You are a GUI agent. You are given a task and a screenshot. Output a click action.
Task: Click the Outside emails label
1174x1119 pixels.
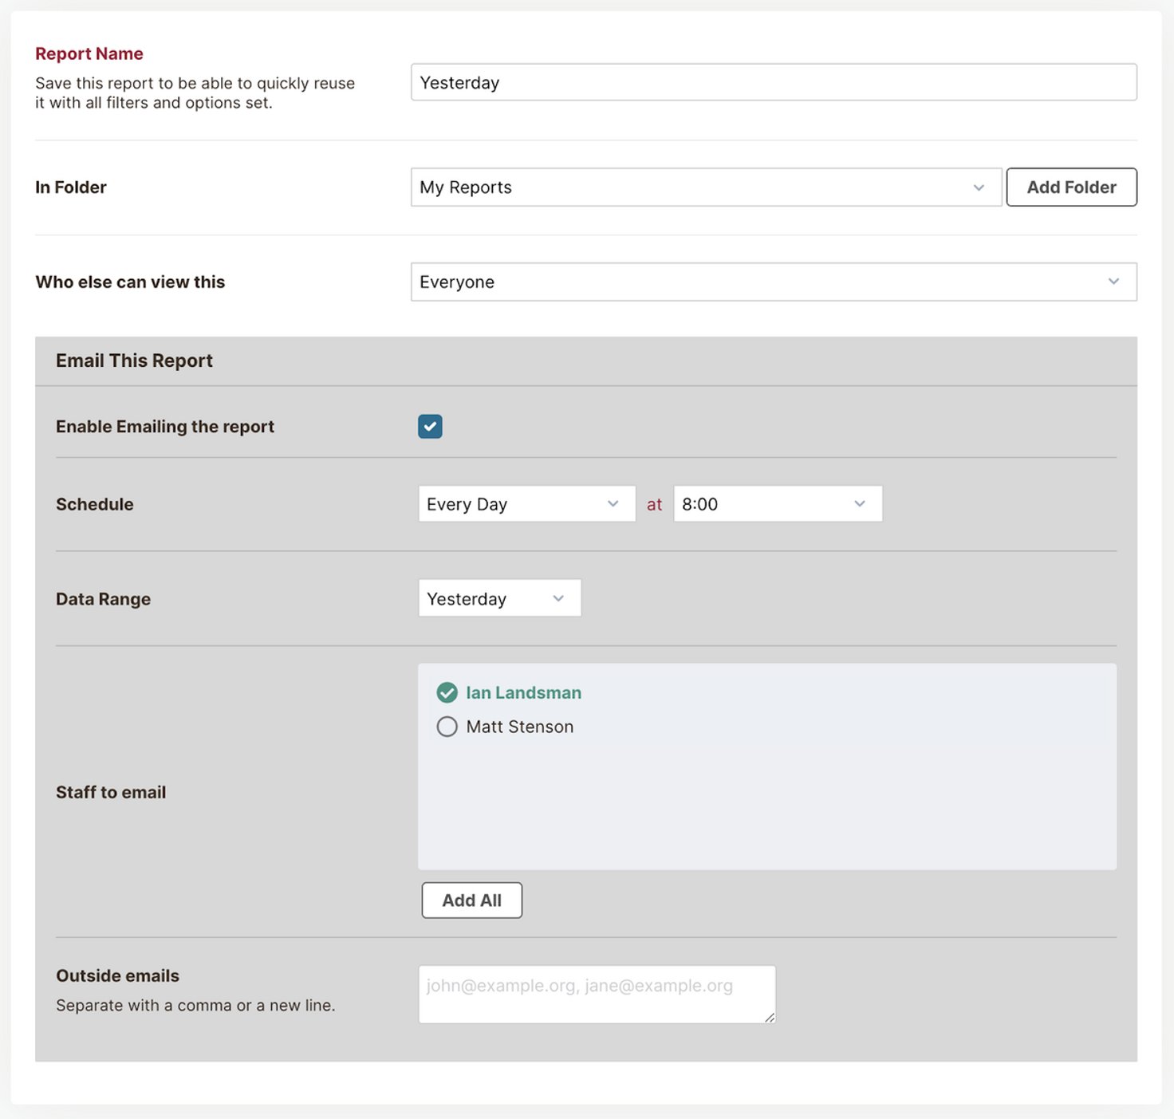click(117, 975)
